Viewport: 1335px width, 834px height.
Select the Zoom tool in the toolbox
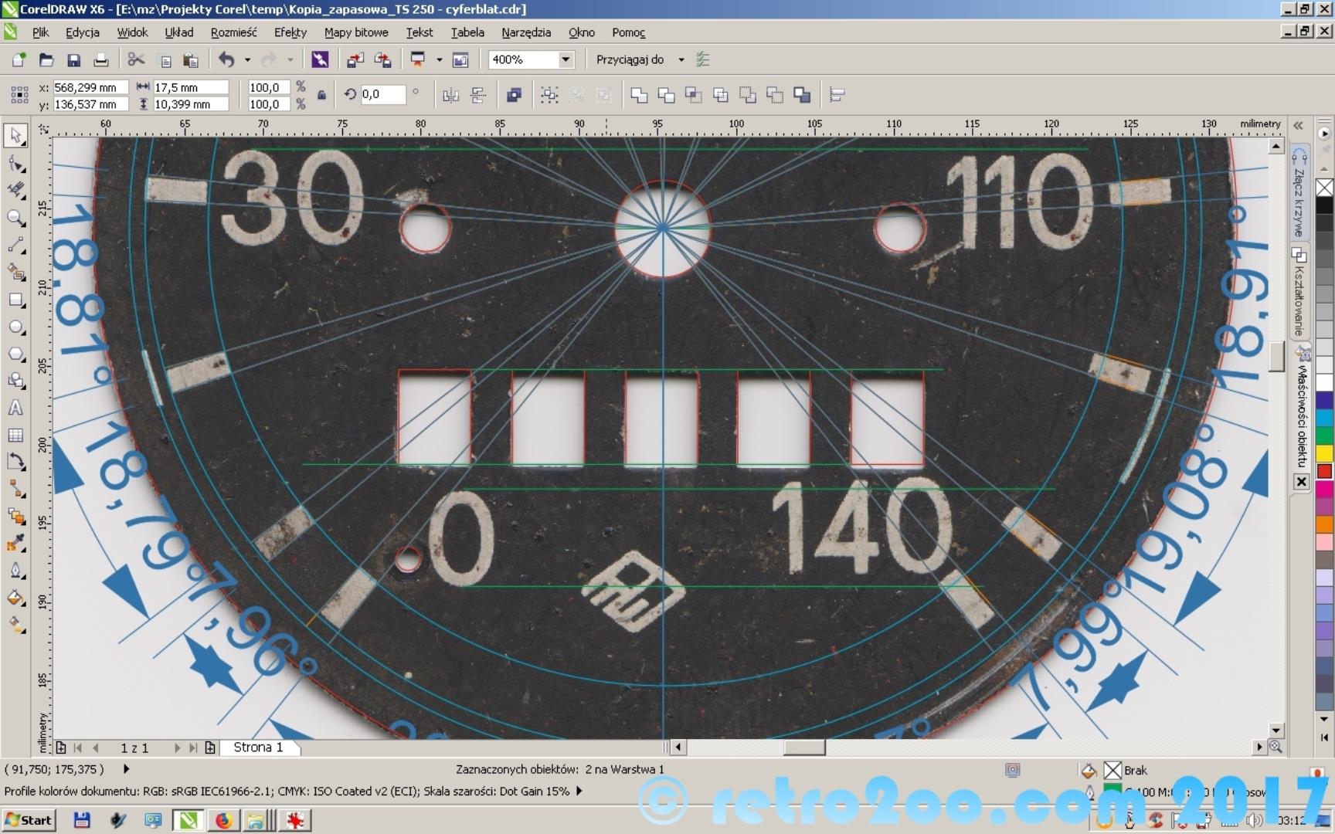15,218
